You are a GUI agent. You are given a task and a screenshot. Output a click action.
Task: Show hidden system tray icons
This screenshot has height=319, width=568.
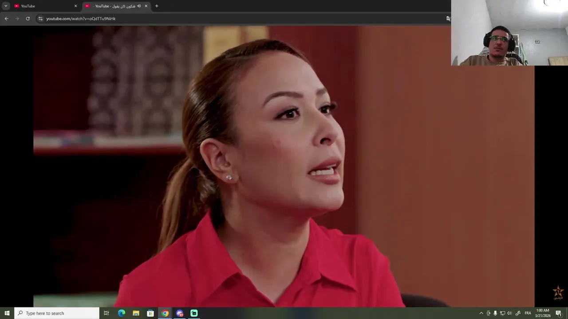481,313
